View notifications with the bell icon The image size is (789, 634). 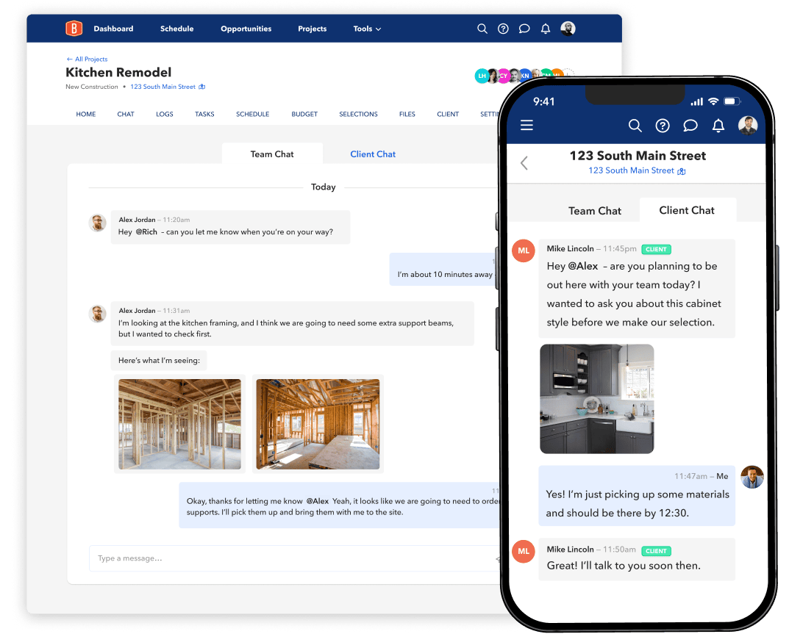(x=545, y=29)
